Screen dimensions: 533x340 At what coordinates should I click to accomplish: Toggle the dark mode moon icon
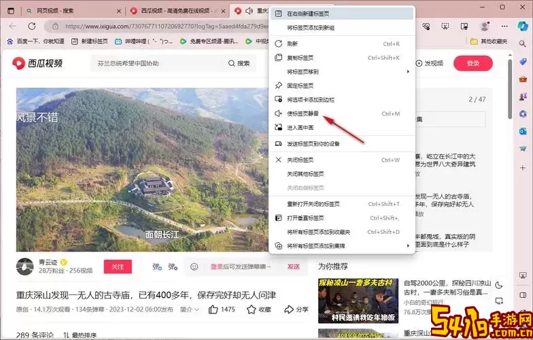pos(499,286)
